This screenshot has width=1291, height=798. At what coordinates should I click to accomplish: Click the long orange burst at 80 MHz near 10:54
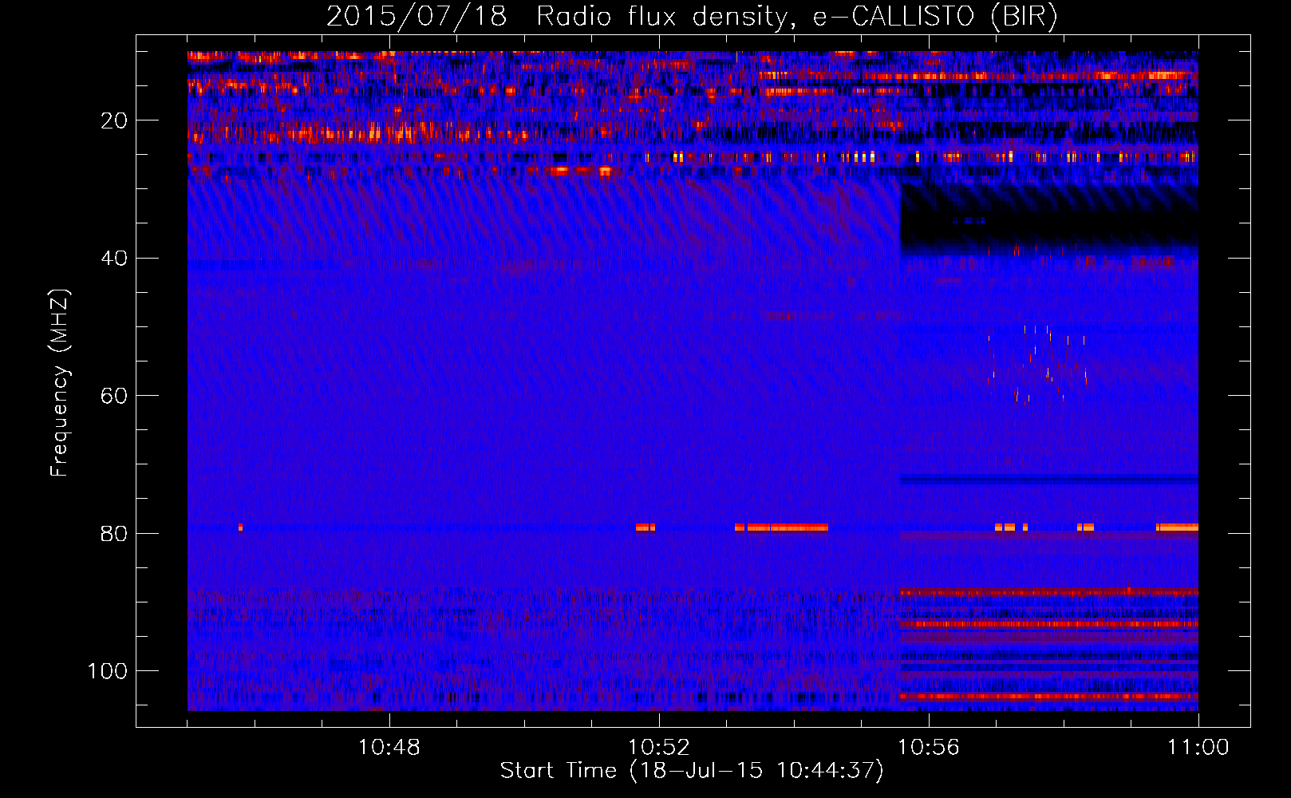point(788,527)
